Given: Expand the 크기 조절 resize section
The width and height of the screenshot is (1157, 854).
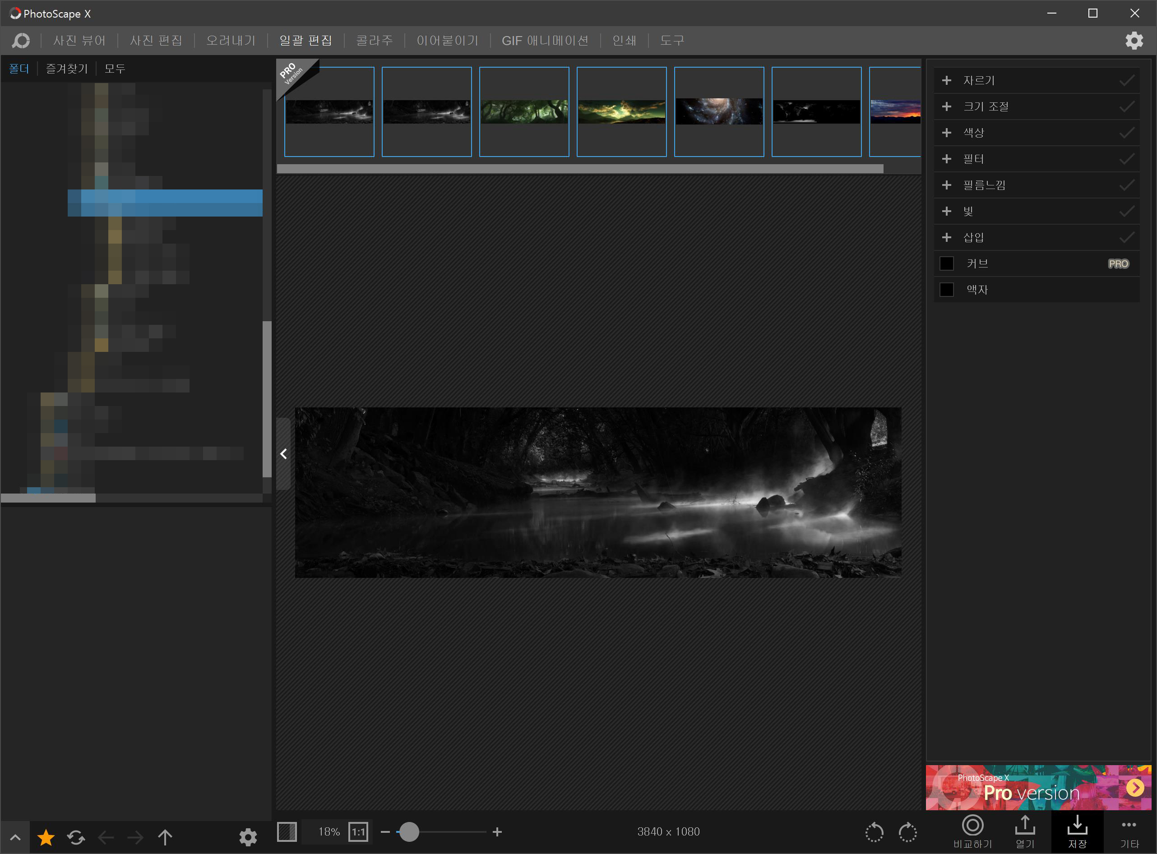Looking at the screenshot, I should tap(947, 106).
